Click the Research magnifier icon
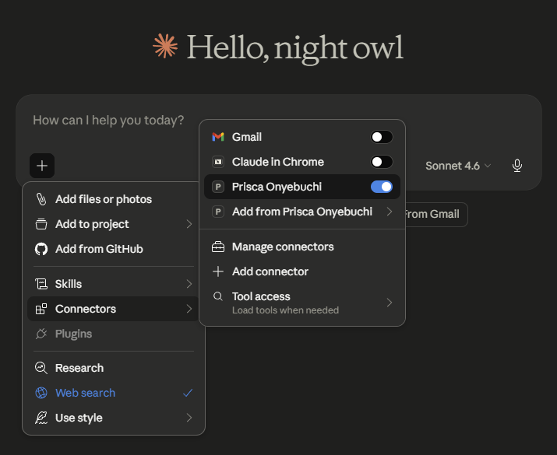Screen dimensions: 557x455 41,368
